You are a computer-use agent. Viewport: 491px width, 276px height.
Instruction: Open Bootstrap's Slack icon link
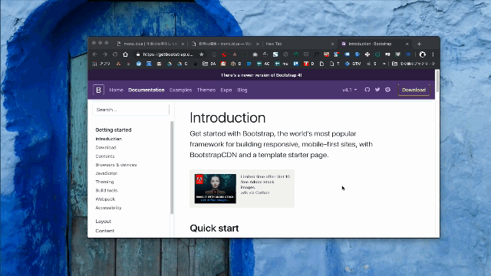[x=387, y=90]
